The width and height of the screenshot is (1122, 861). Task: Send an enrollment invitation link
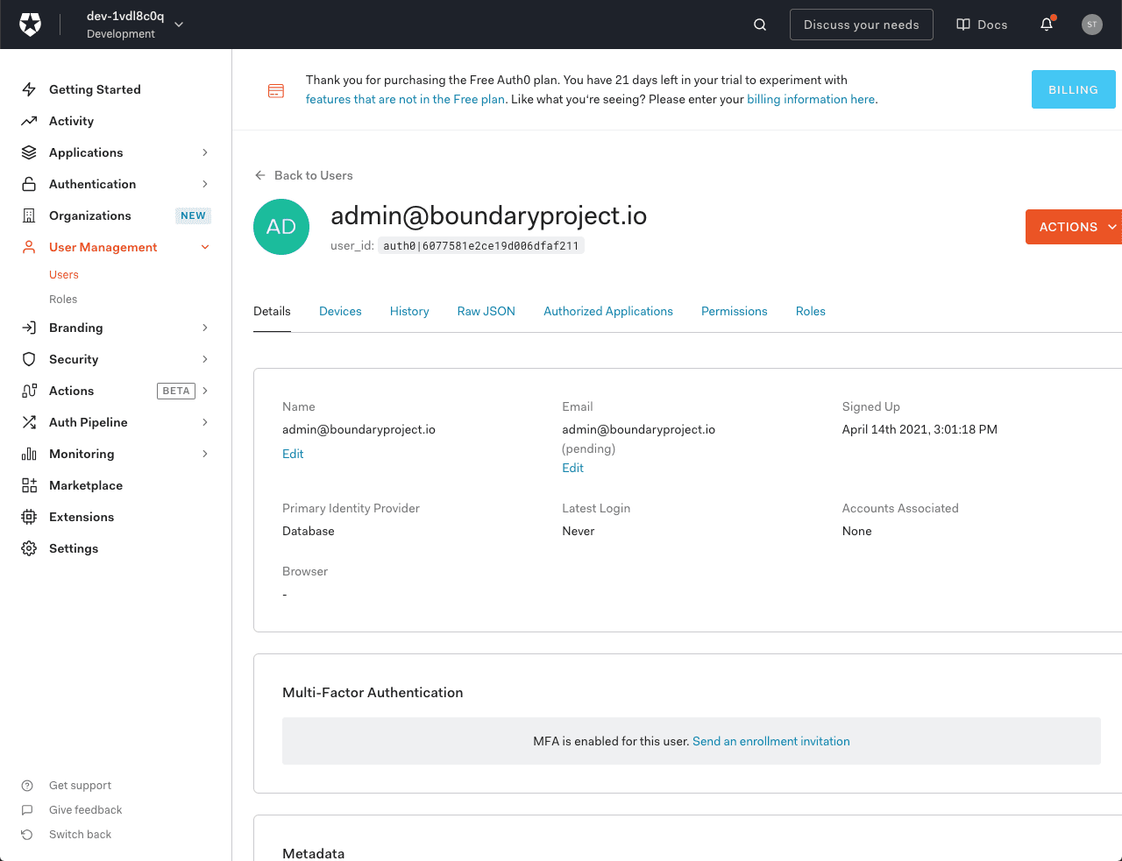tap(771, 741)
